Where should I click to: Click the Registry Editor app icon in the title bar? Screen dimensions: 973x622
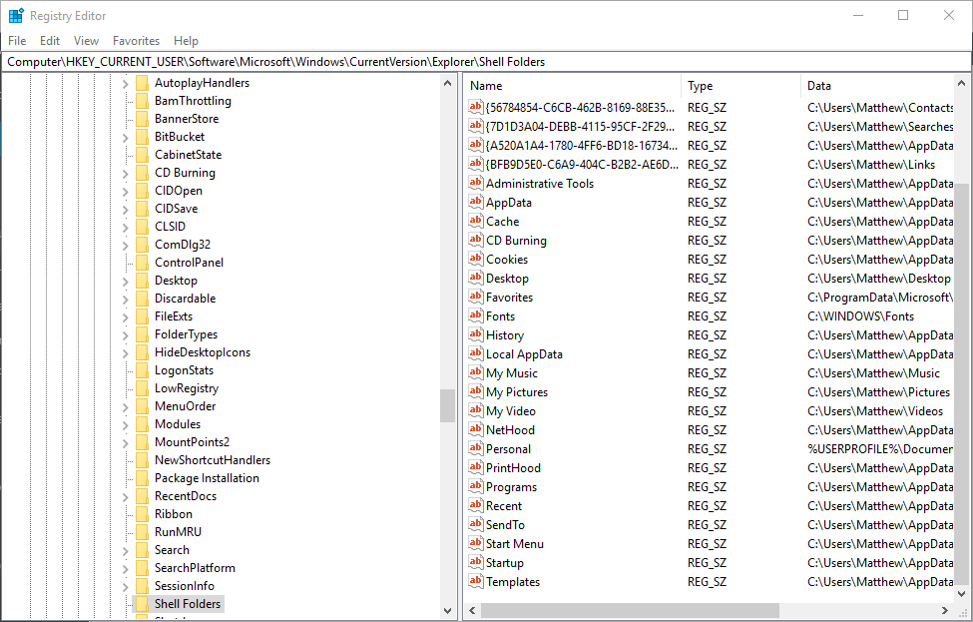[16, 16]
